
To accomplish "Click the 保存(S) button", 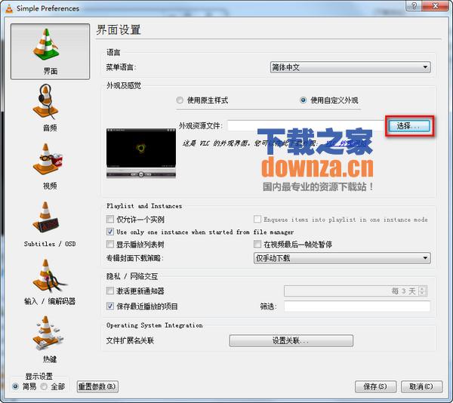I will pos(375,386).
